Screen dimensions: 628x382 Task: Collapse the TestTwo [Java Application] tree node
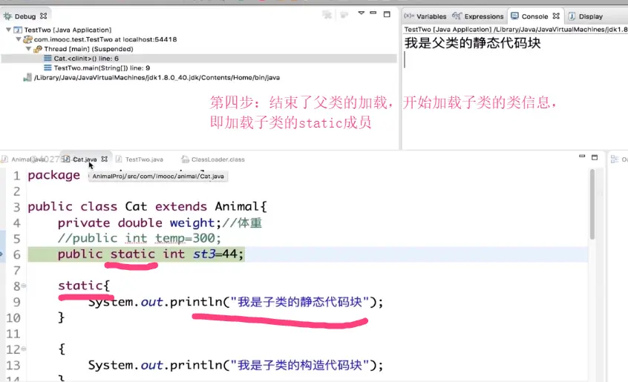click(8, 30)
